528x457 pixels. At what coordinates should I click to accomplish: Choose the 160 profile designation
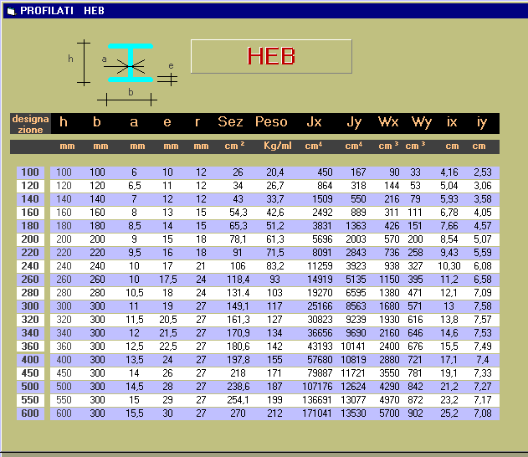(x=30, y=213)
